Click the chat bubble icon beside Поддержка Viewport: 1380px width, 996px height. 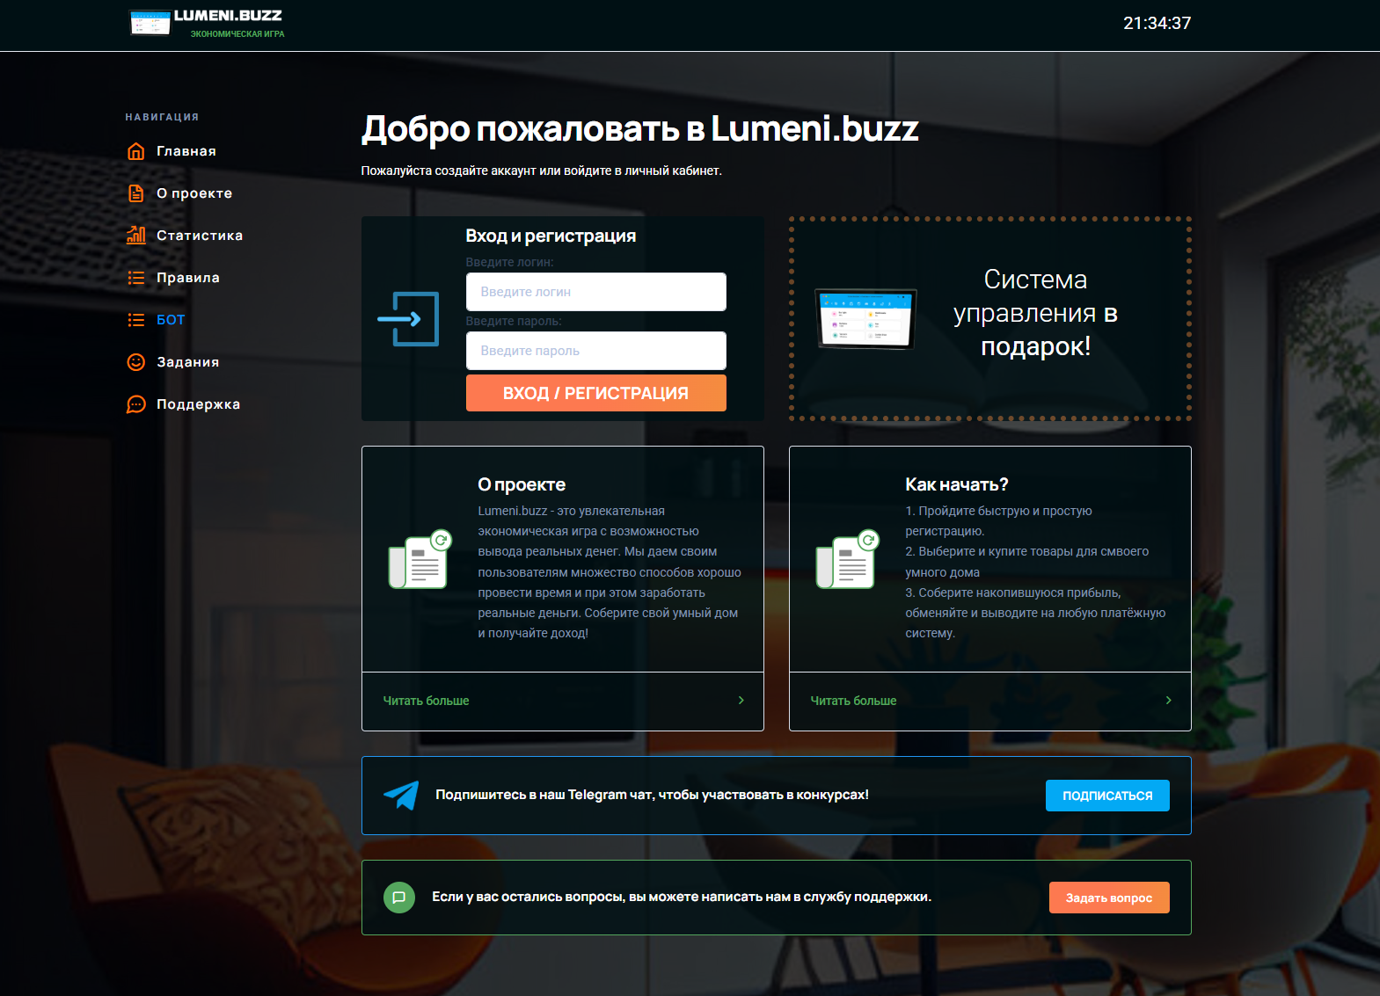tap(135, 404)
